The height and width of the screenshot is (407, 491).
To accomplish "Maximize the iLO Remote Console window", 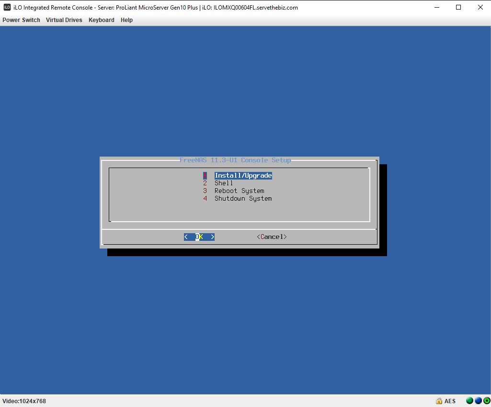I will [458, 7].
